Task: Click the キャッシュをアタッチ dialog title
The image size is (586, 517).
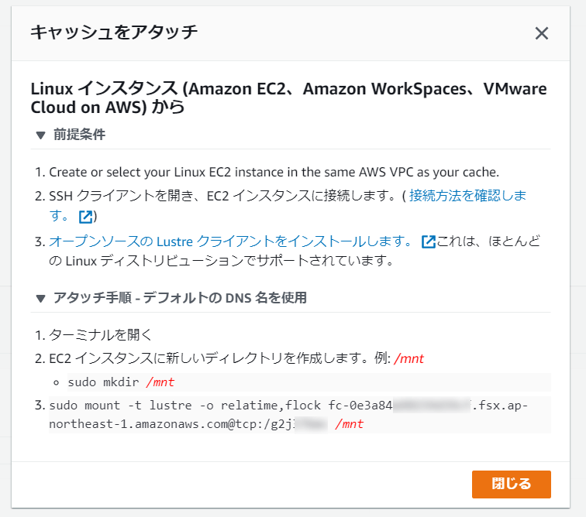Action: point(114,32)
